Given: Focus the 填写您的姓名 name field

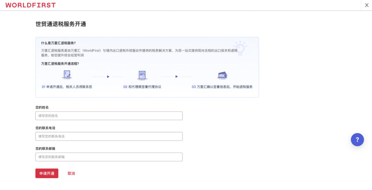Looking at the screenshot, I should tap(109, 116).
